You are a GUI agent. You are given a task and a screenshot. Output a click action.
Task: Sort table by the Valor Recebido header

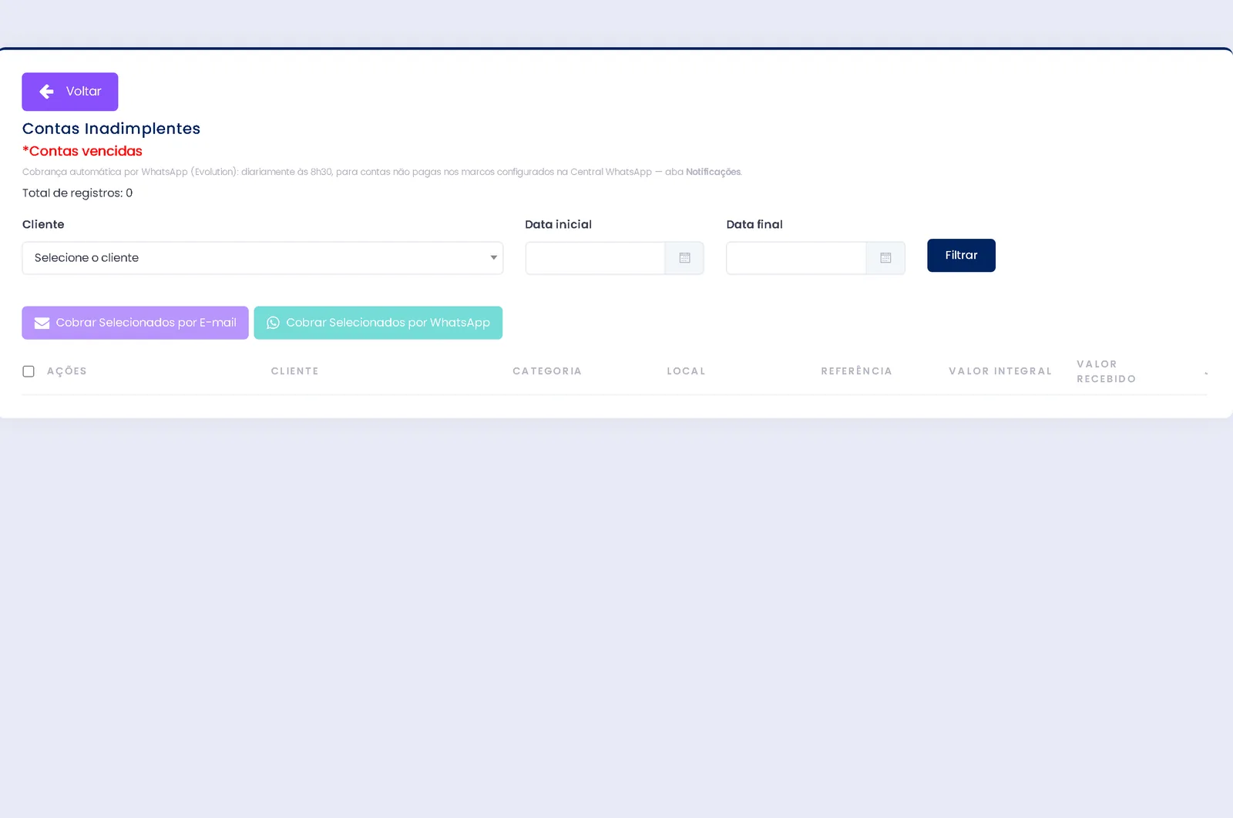pyautogui.click(x=1107, y=371)
